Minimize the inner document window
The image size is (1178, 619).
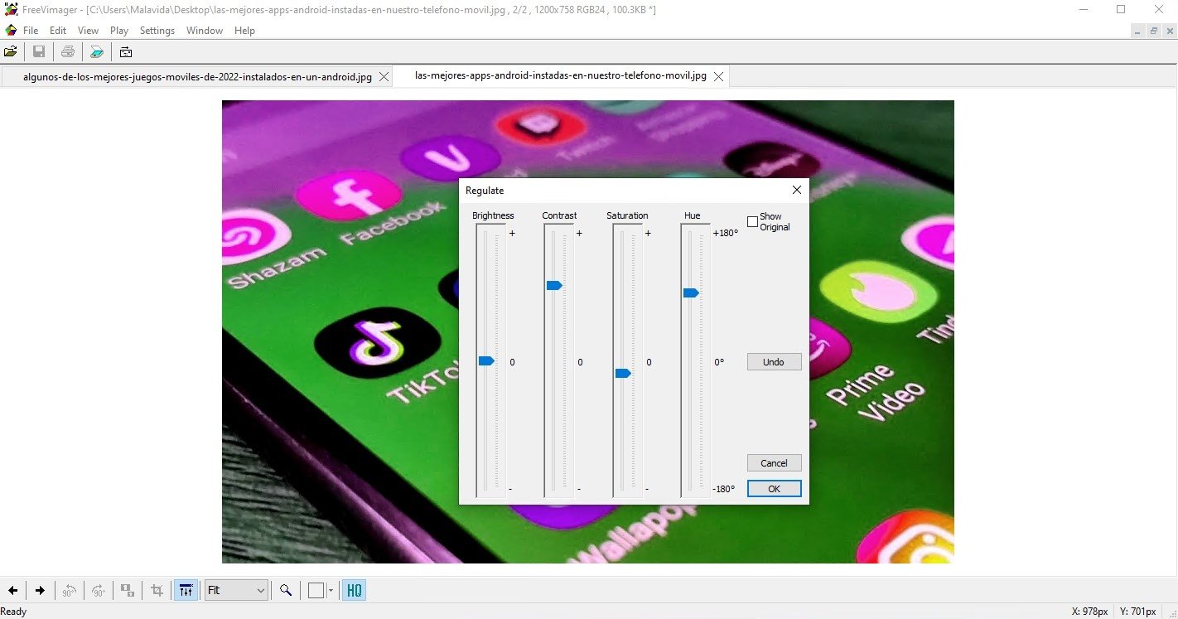1137,31
